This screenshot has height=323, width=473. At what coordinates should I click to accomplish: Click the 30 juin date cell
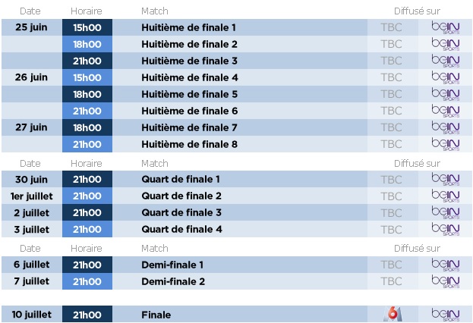pyautogui.click(x=31, y=179)
